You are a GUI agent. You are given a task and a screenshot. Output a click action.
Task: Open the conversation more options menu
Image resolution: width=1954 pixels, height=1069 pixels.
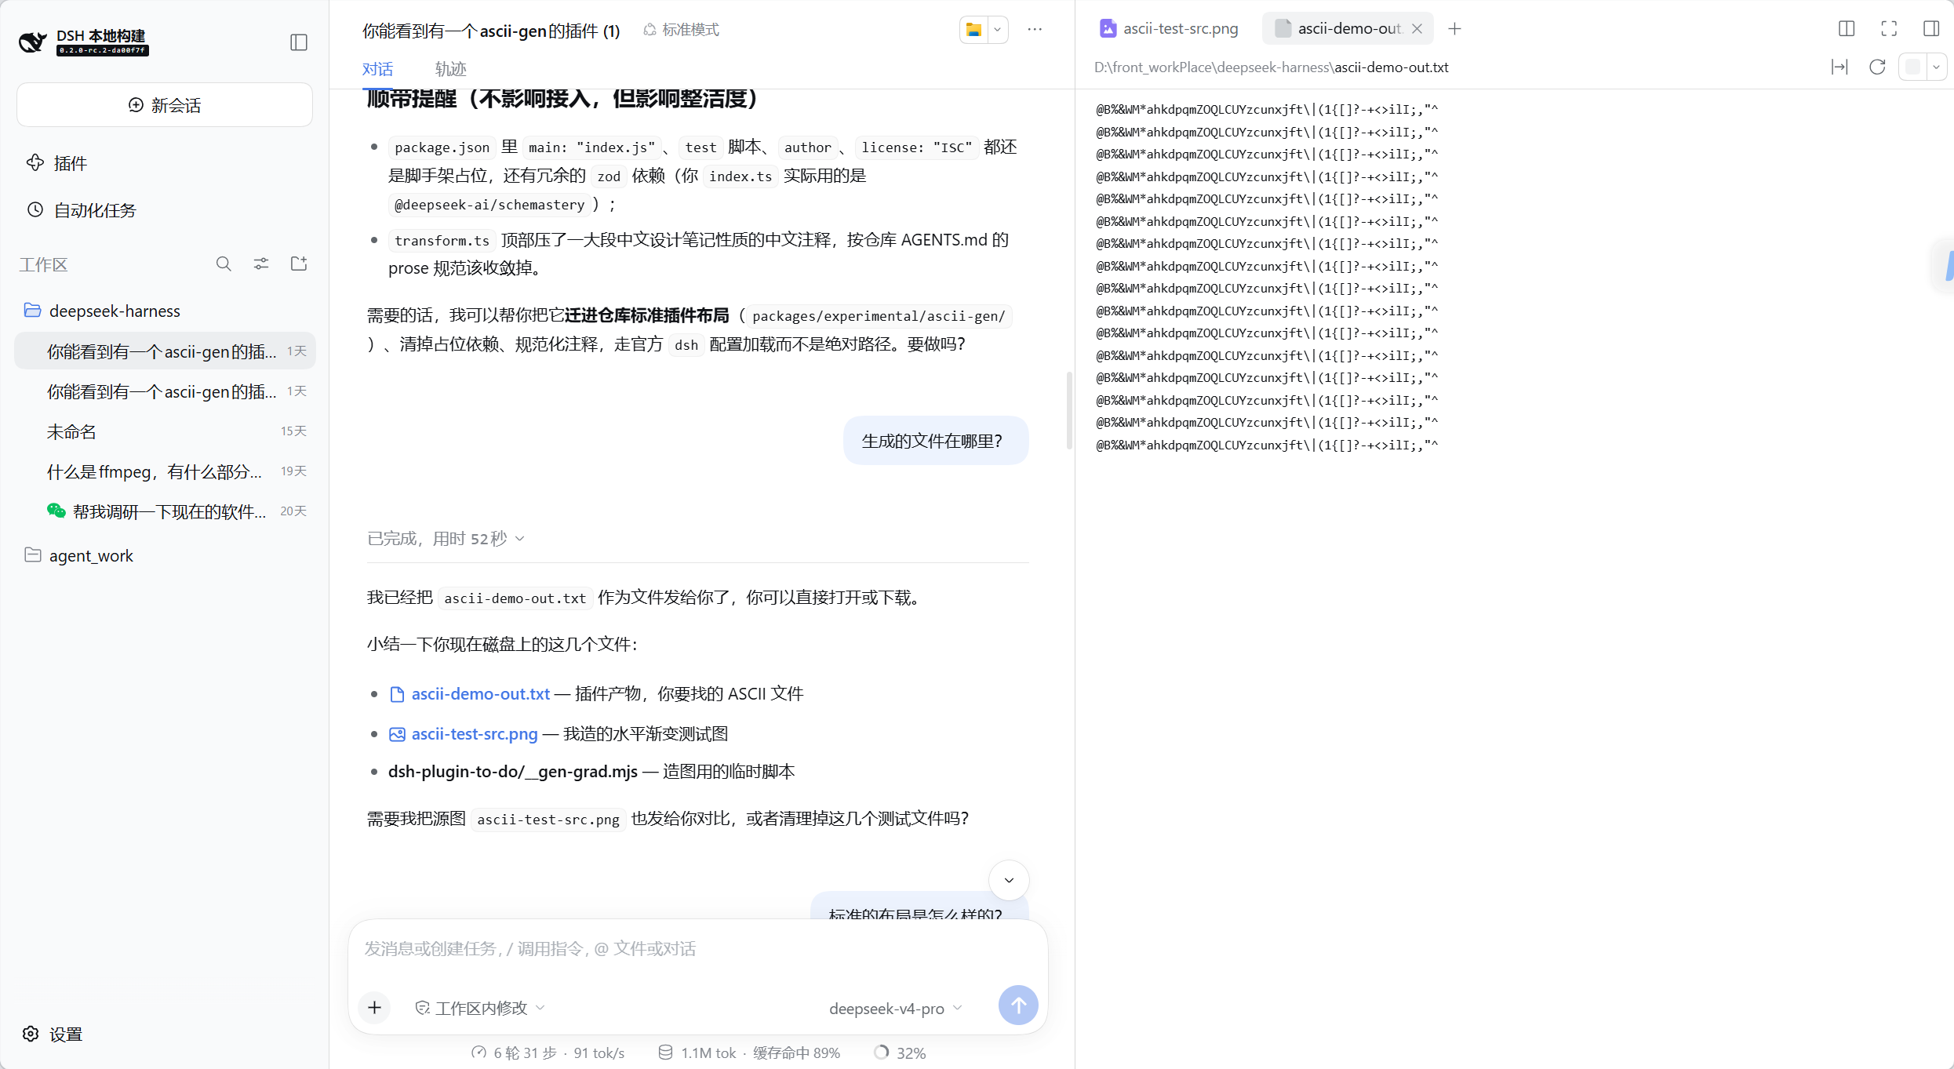pyautogui.click(x=1035, y=30)
